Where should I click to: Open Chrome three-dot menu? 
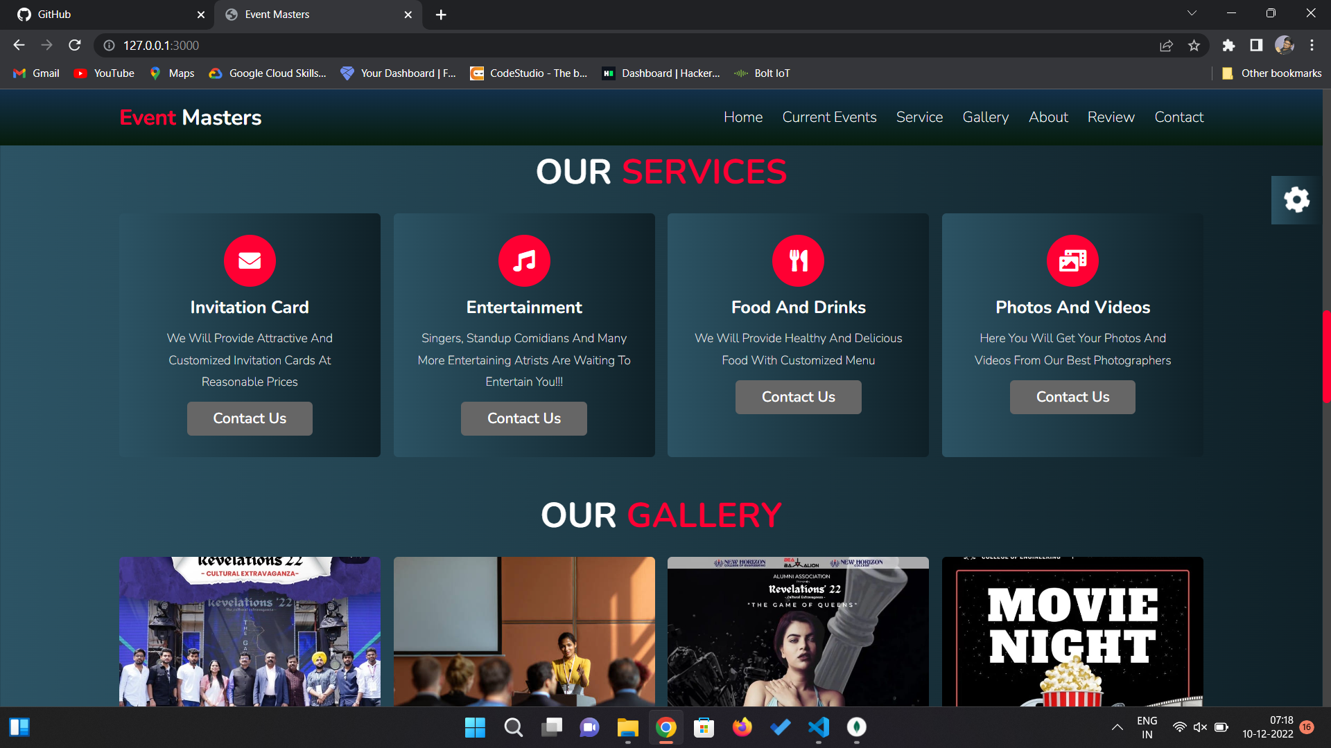1312,46
